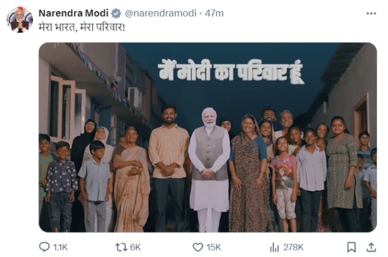Open the profile avatar picture
Image resolution: width=388 pixels, height=257 pixels.
coord(20,19)
